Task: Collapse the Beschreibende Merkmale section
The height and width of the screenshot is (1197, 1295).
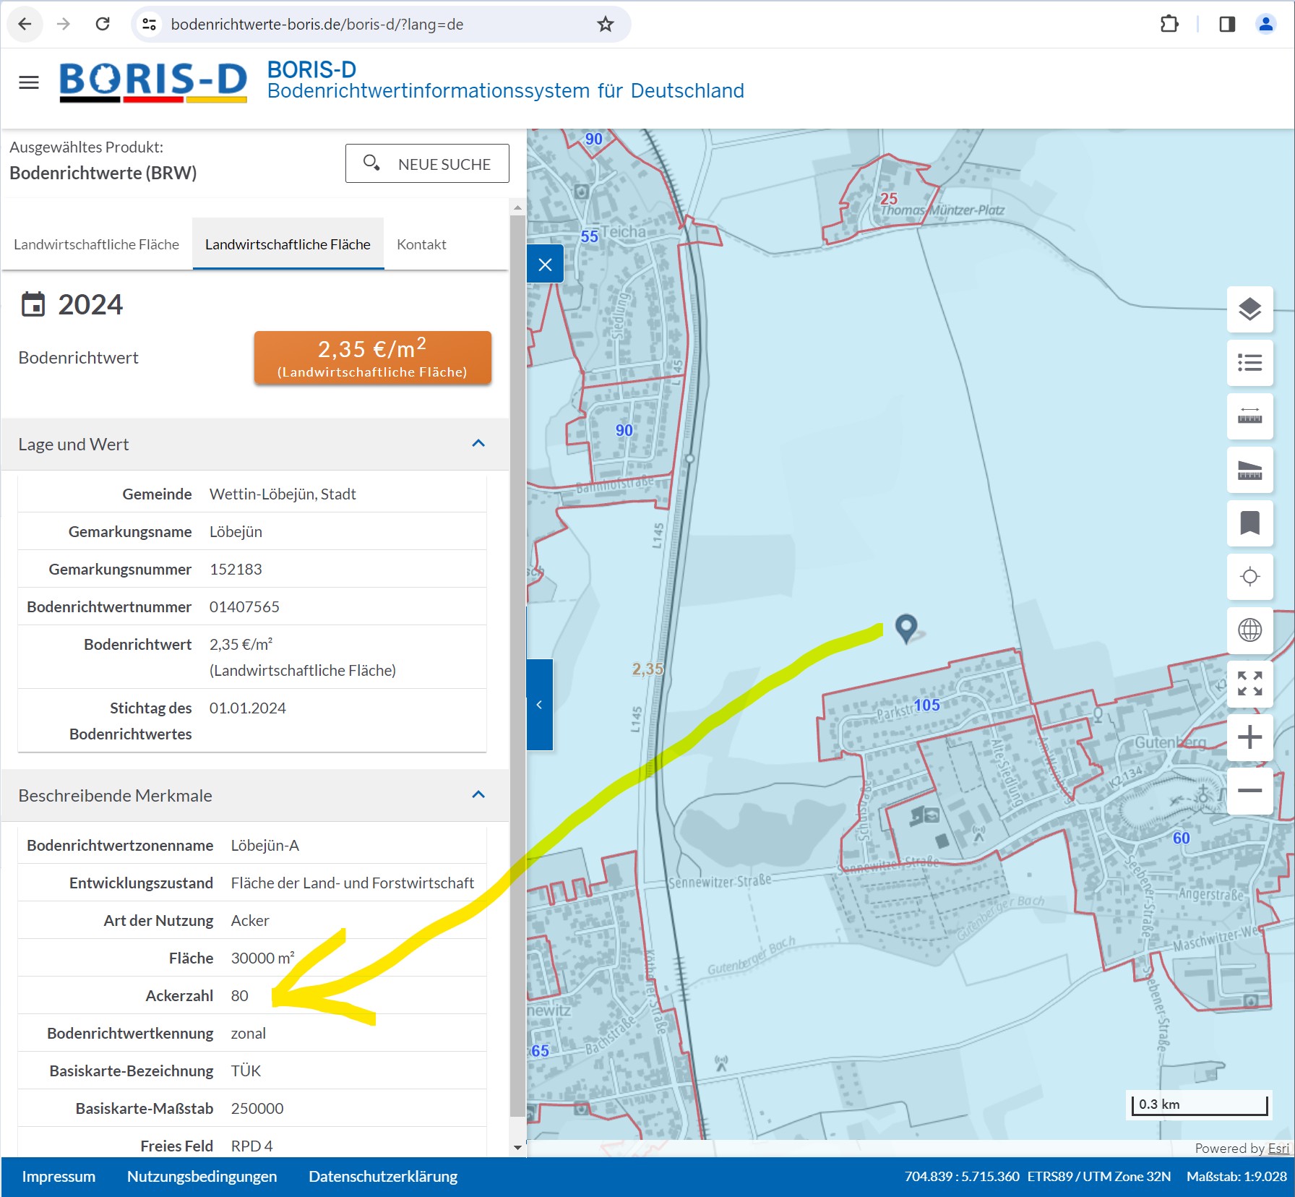Action: click(x=478, y=795)
